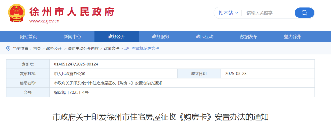This screenshot has height=124, width=331.
Task: Click the 当前位置 label
Action: click(x=22, y=48)
